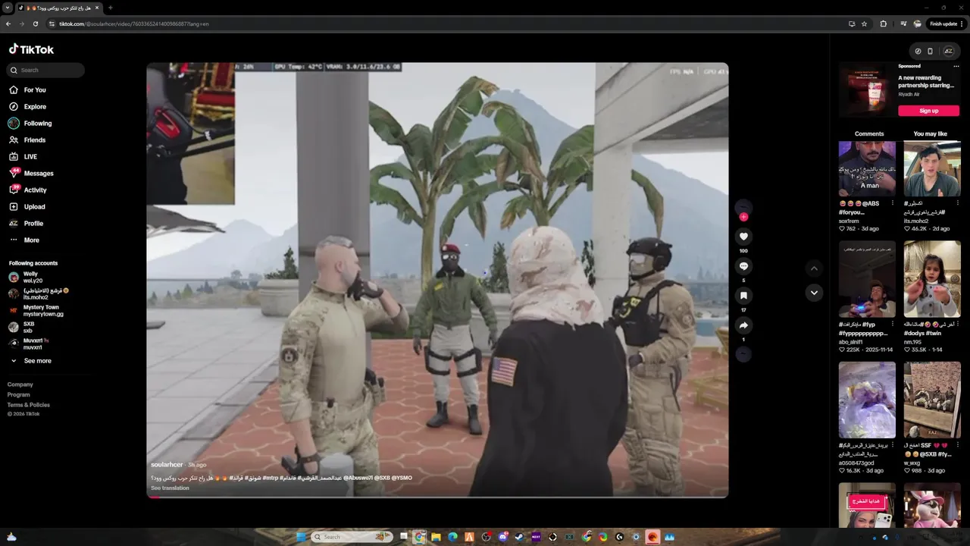Image resolution: width=970 pixels, height=546 pixels.
Task: Bookmark page with star icon
Action: 864,24
